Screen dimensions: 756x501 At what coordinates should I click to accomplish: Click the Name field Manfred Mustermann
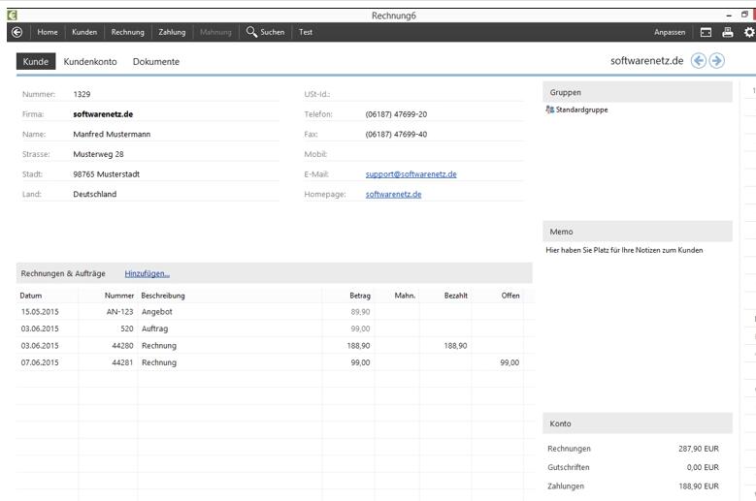(x=112, y=135)
